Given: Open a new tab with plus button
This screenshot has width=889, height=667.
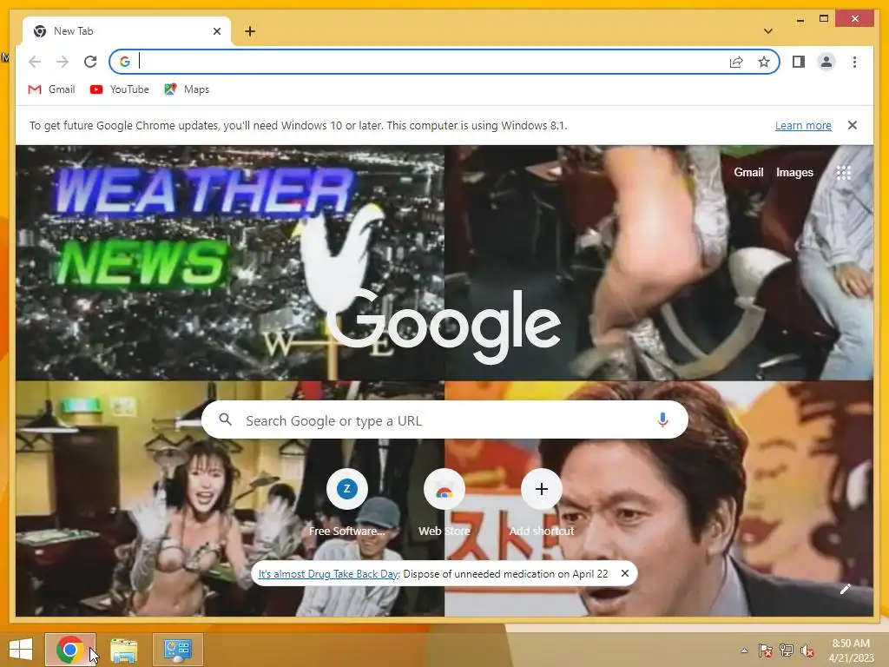Looking at the screenshot, I should 250,31.
